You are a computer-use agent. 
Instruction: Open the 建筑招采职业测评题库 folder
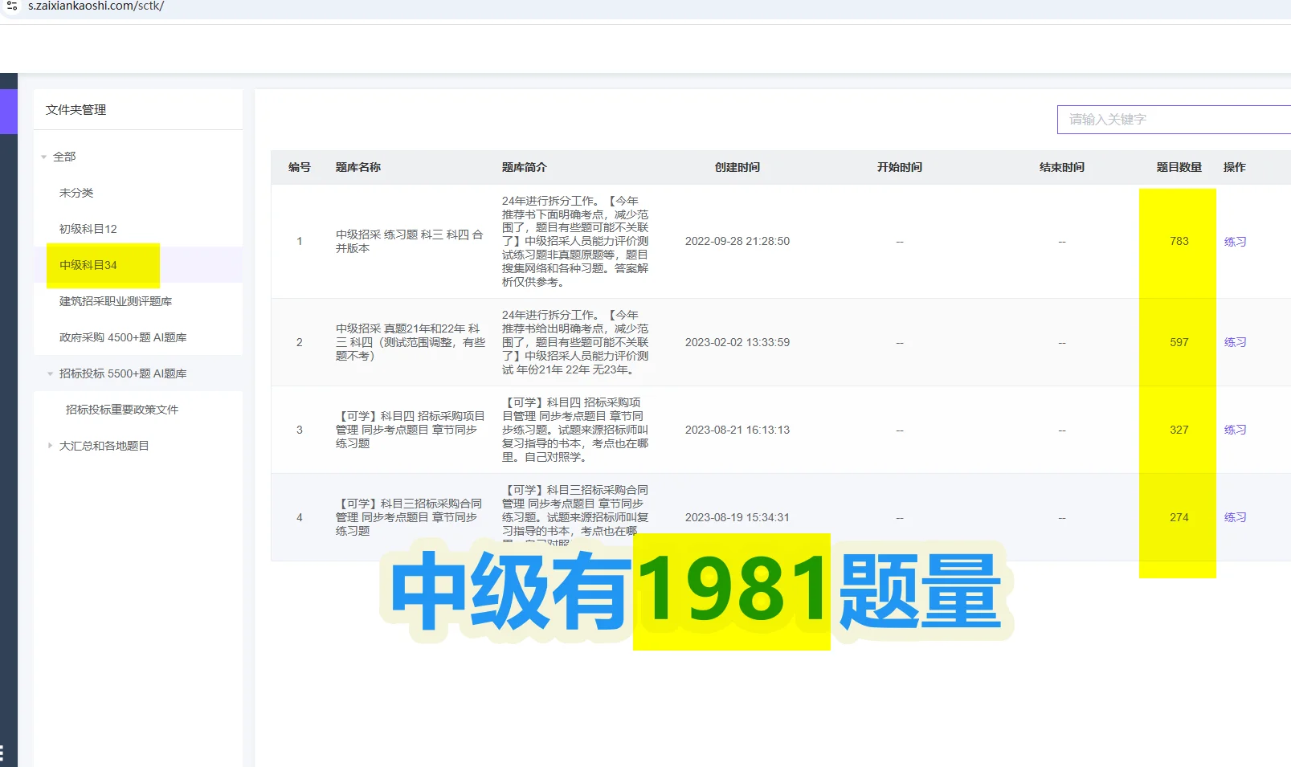coord(116,300)
